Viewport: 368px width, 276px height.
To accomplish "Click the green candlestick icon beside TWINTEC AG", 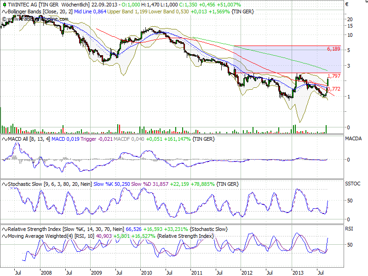I will pos(5,4).
